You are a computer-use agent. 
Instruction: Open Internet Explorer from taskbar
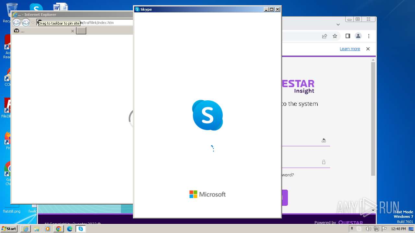pos(26,229)
